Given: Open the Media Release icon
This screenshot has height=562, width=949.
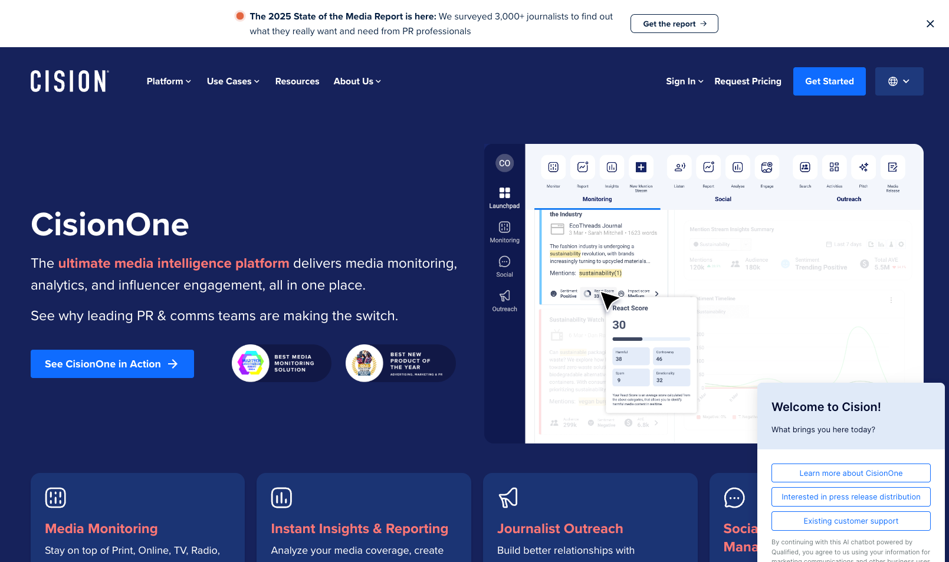Looking at the screenshot, I should (893, 167).
